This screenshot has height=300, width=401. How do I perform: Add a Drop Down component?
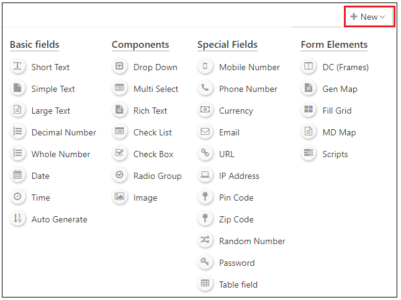click(155, 67)
